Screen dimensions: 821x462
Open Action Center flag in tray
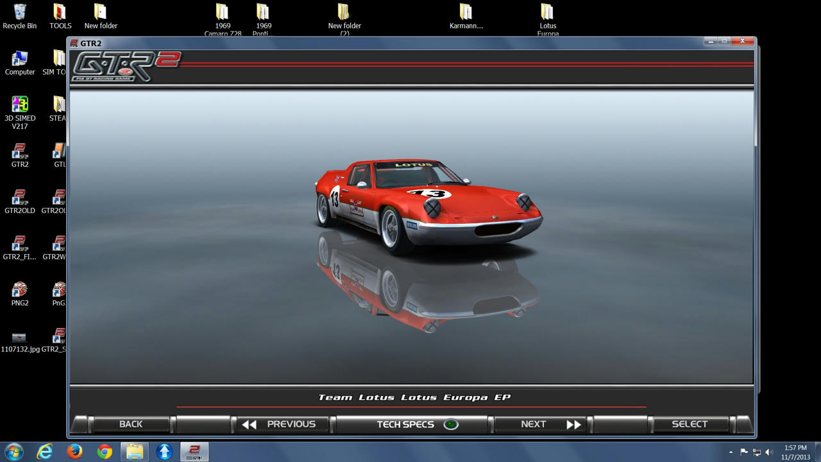coord(744,452)
